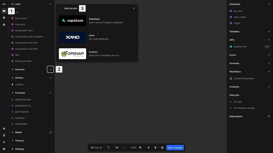Choose the Supabase service logo
The image size is (273, 153).
pyautogui.click(x=72, y=21)
